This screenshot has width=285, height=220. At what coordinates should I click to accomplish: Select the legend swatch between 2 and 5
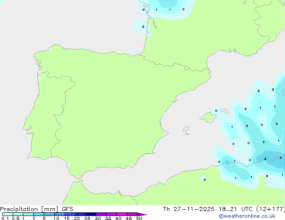point(39,214)
